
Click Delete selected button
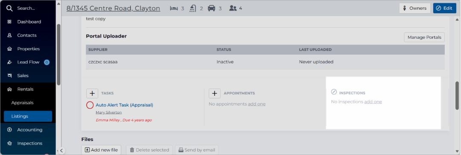[149, 150]
